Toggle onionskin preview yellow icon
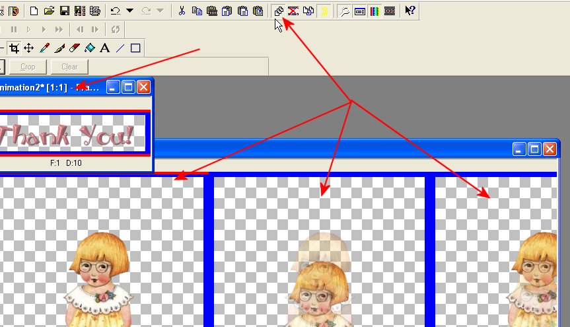 click(324, 11)
